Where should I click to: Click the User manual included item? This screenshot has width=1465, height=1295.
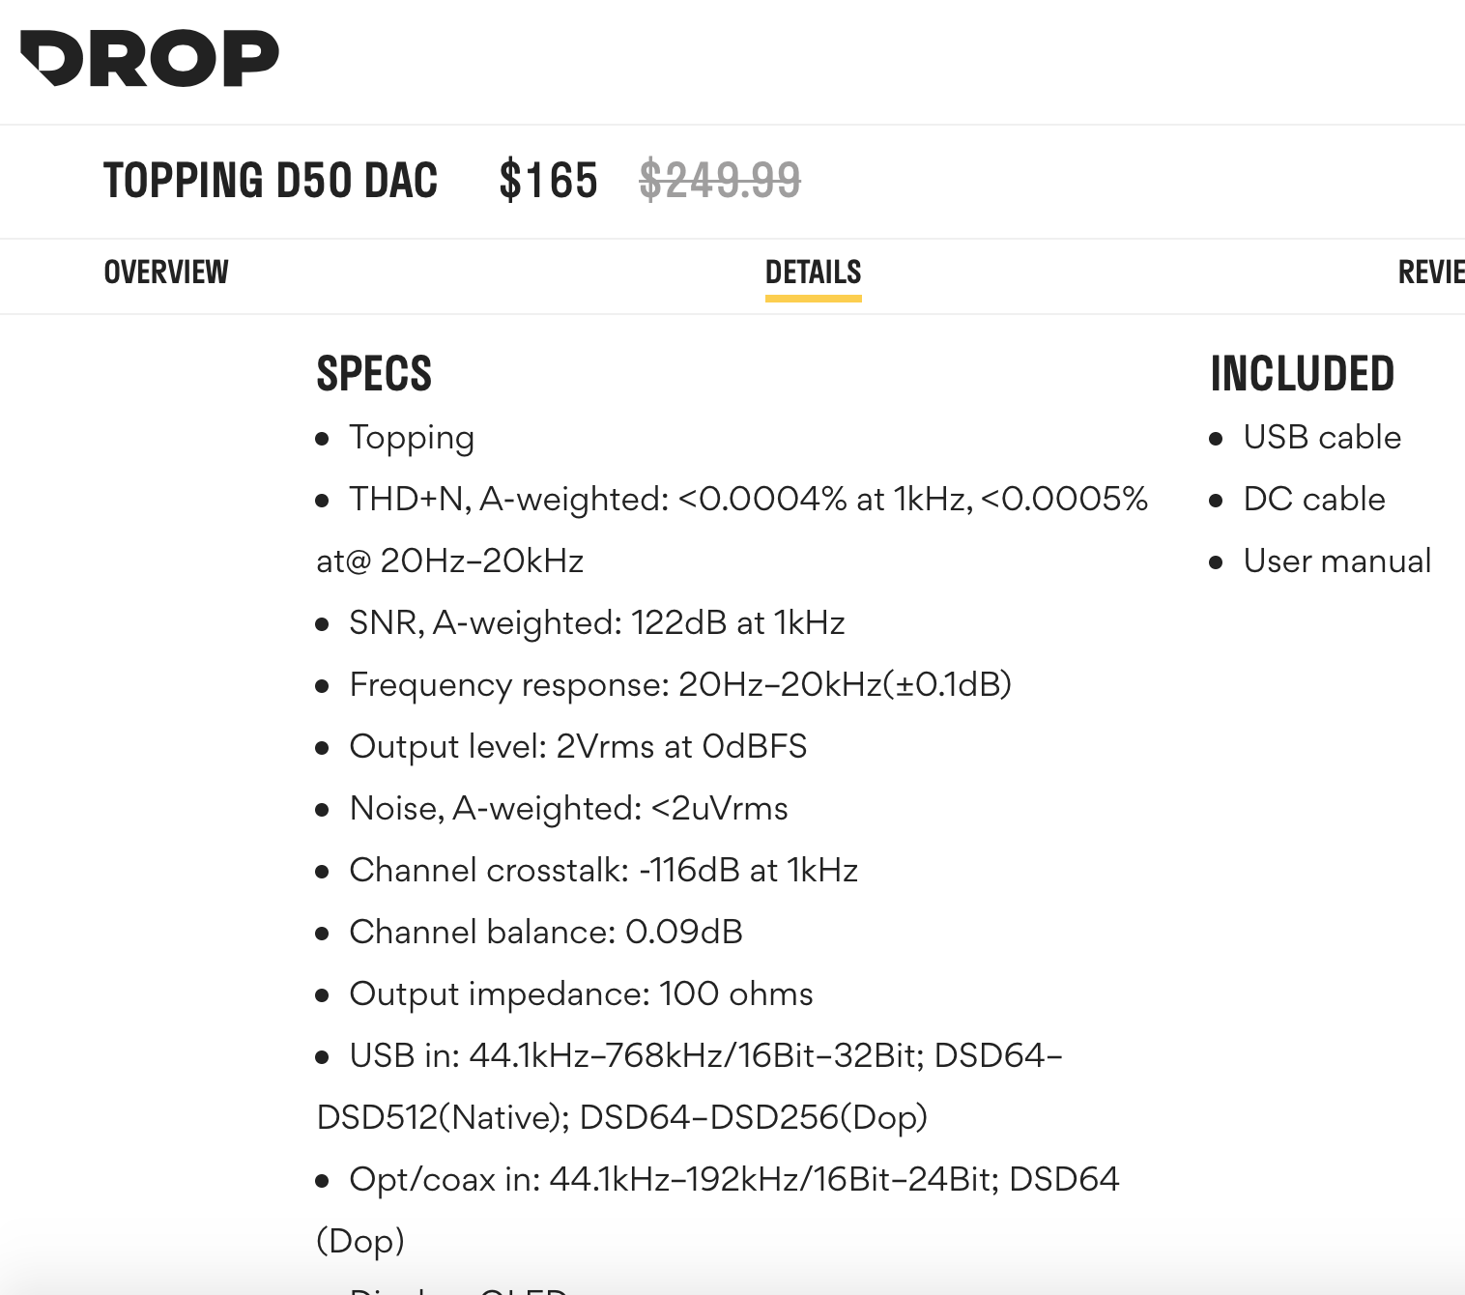click(1337, 561)
